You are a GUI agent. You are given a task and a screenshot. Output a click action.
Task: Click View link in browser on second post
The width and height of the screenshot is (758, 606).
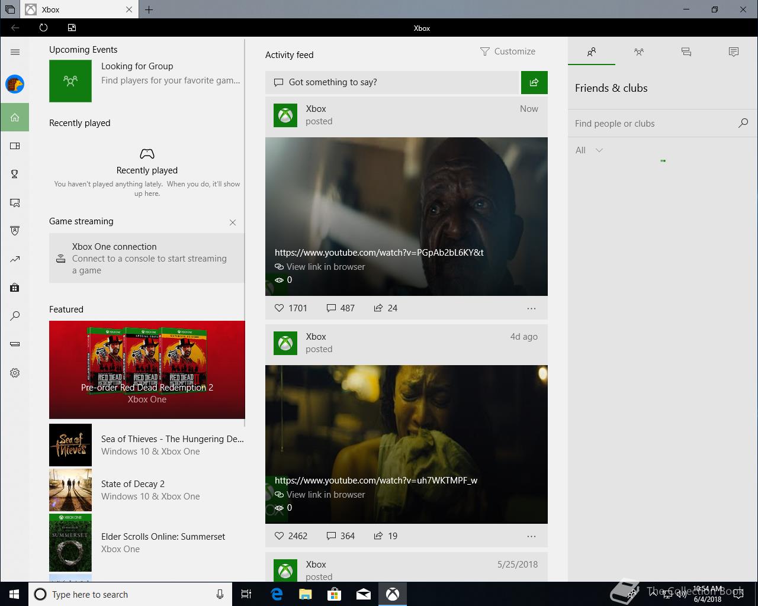tap(320, 495)
